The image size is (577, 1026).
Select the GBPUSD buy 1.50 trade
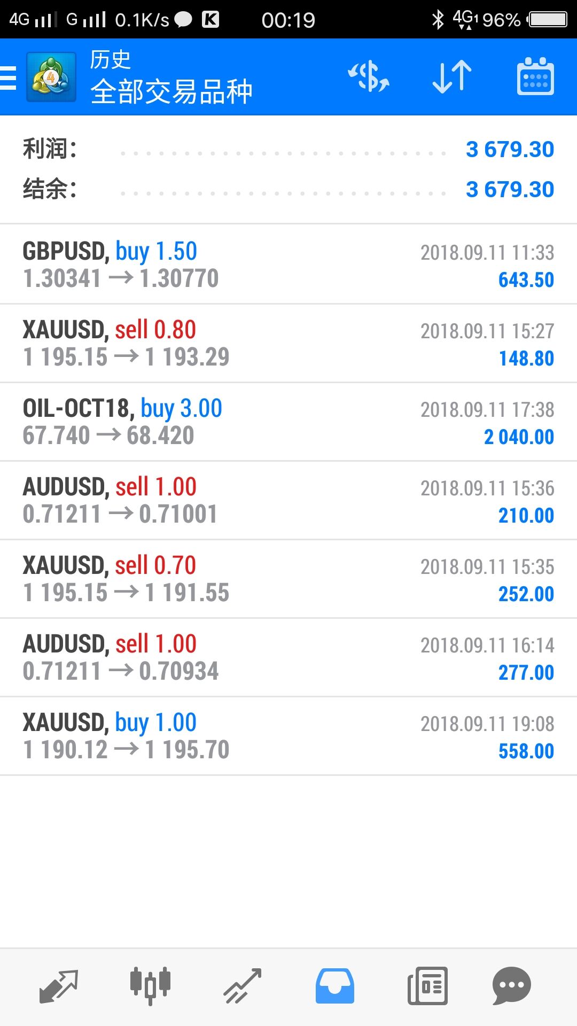click(x=288, y=265)
